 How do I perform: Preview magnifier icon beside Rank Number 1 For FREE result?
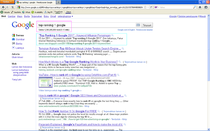98,111
